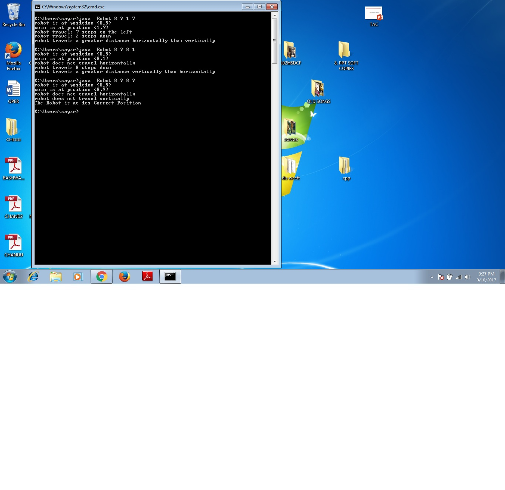Expand hidden icons in the system tray
Viewport: 505px width, 490px height.
click(432, 277)
